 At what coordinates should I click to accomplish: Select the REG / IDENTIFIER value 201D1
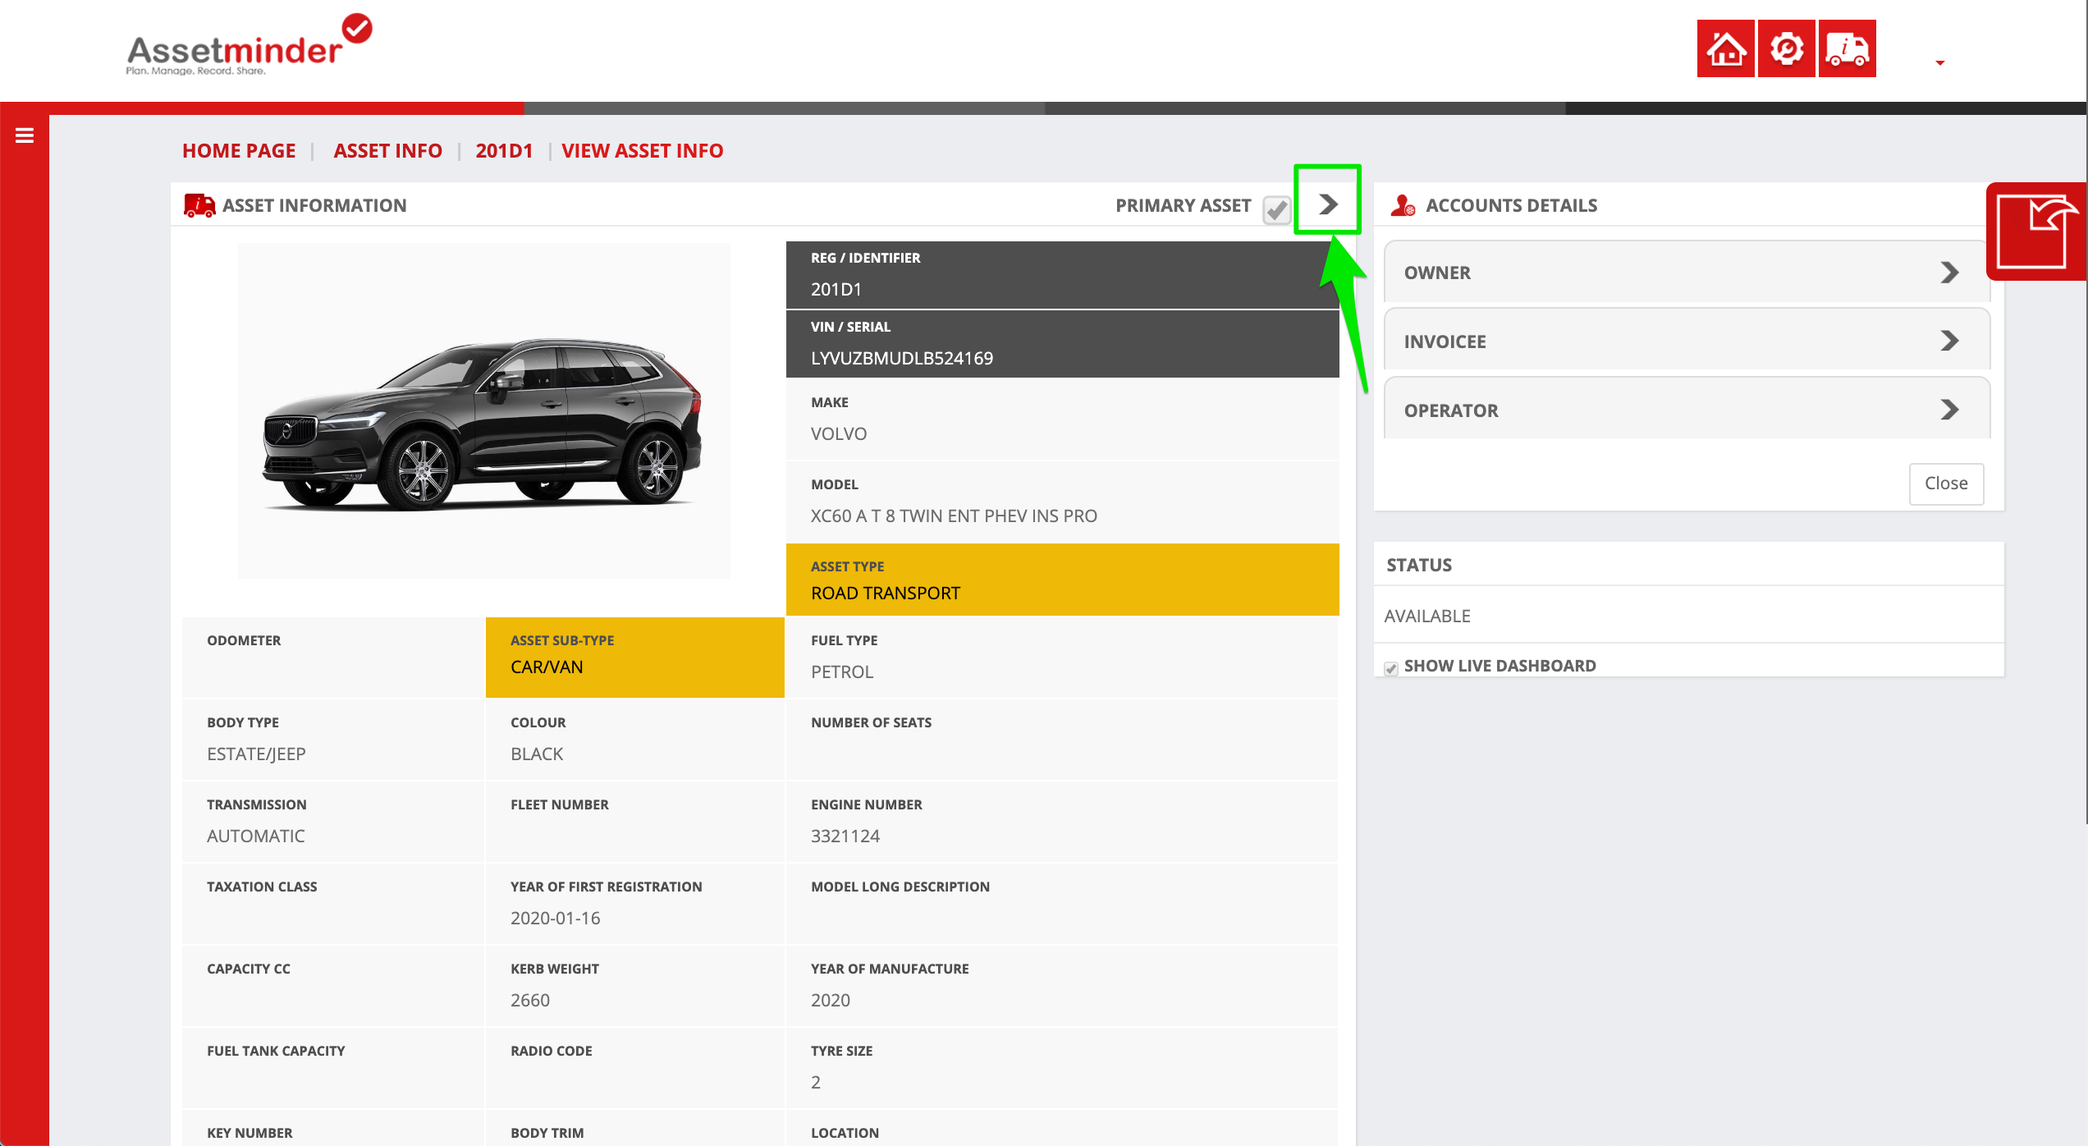[836, 289]
